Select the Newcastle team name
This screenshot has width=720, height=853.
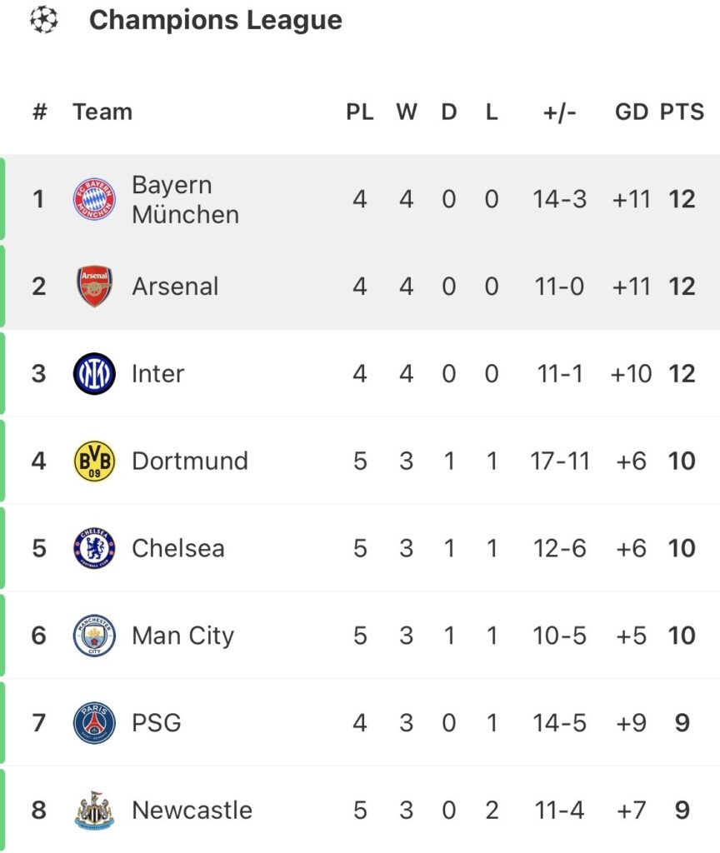(192, 810)
